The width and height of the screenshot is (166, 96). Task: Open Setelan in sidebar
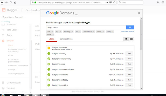point(10,41)
